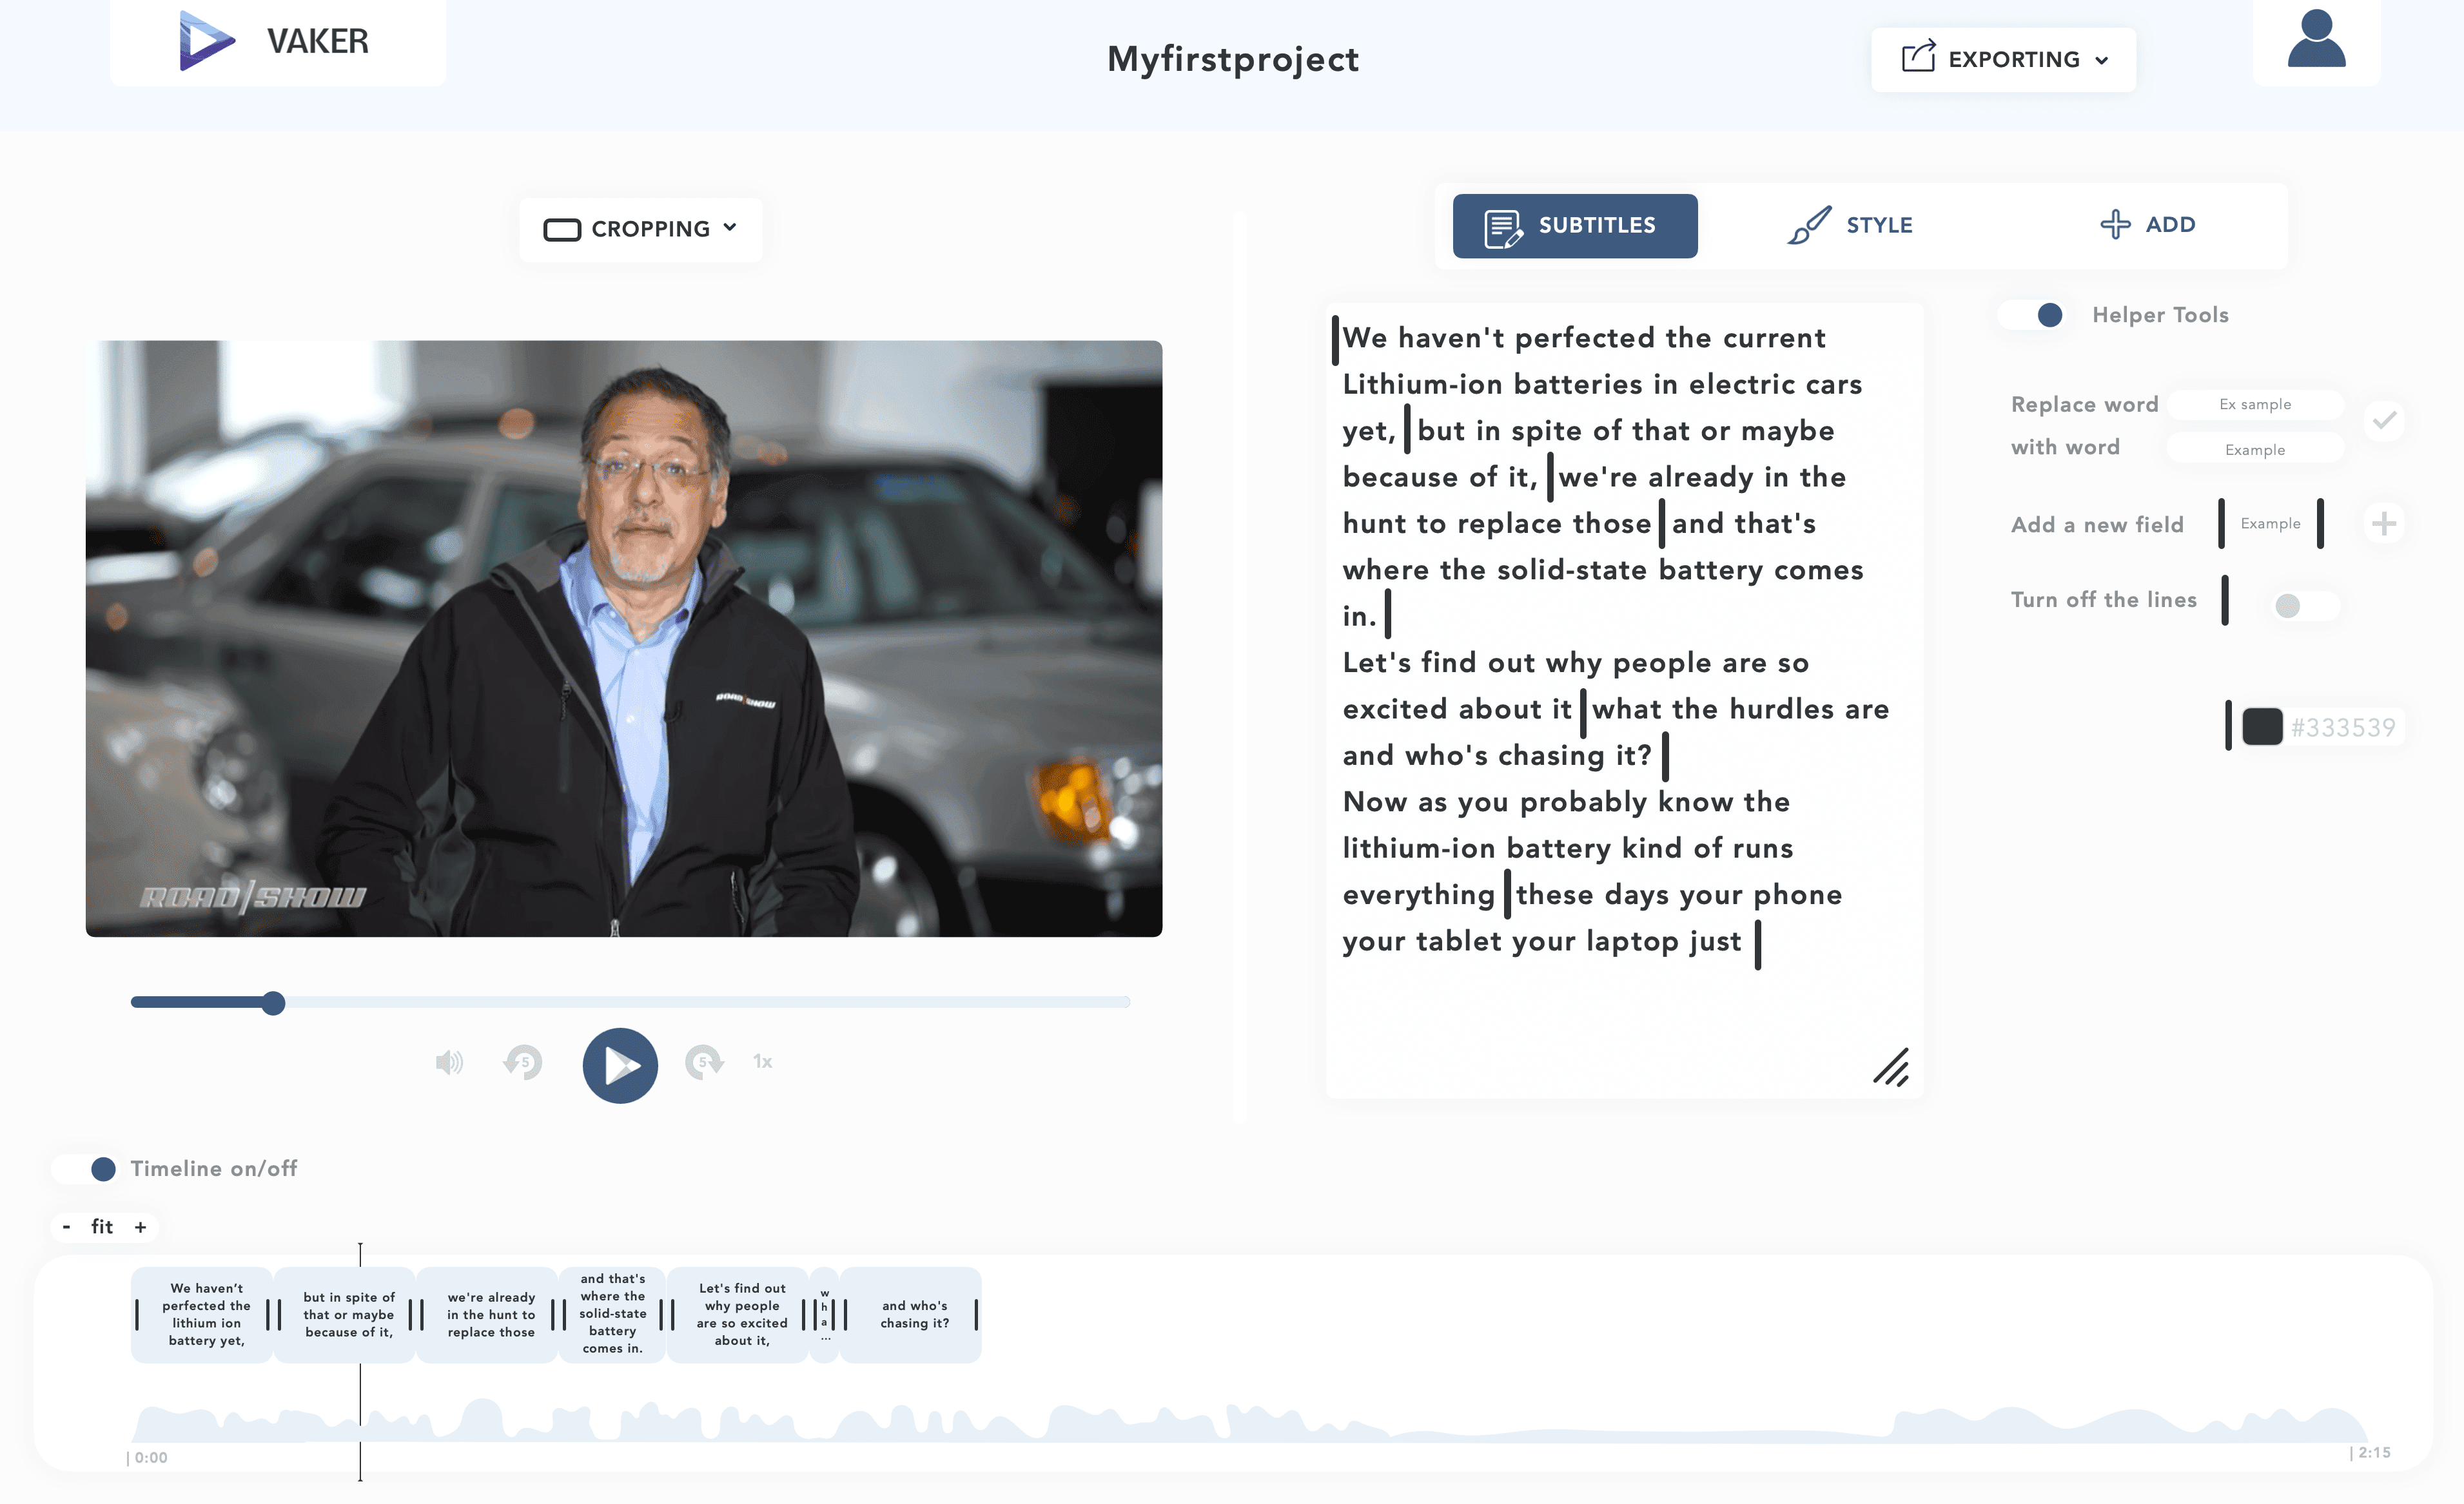Screen dimensions: 2464x1504
Task: Open the Add tab
Action: [2147, 225]
